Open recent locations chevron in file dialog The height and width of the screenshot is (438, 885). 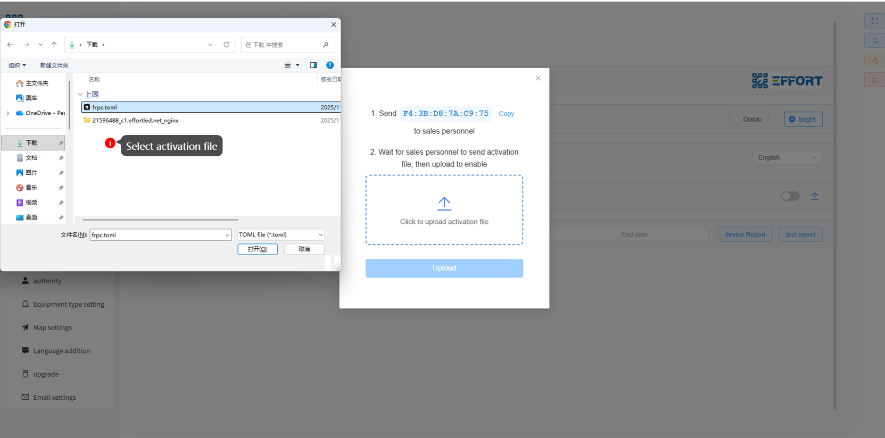pos(40,45)
